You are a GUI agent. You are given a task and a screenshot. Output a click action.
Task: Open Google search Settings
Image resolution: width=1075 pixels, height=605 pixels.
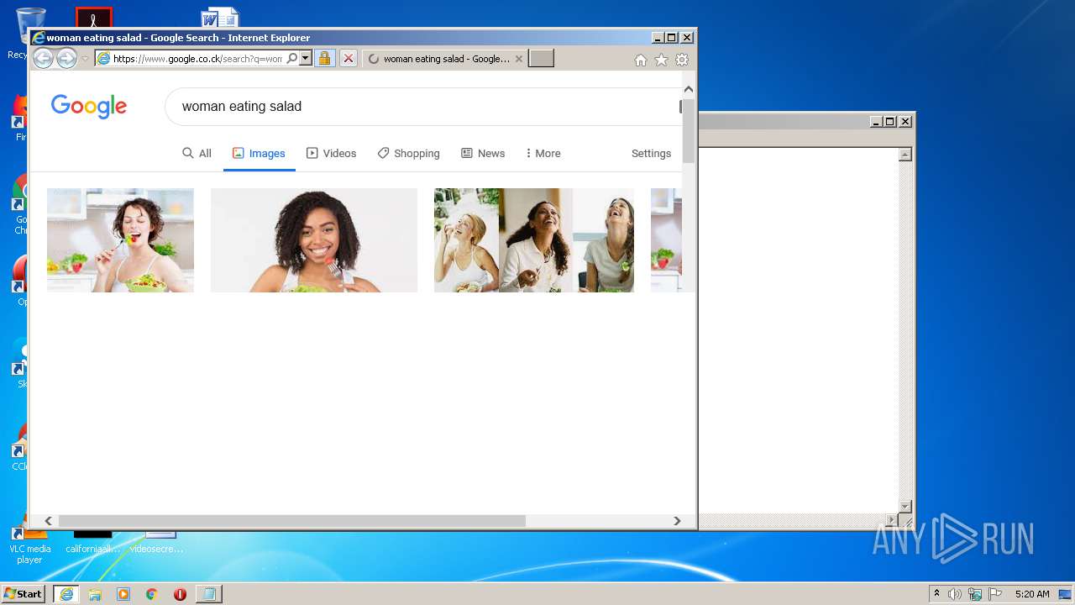651,153
